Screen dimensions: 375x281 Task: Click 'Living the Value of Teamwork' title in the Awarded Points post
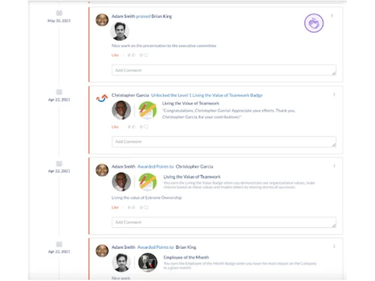tap(192, 177)
